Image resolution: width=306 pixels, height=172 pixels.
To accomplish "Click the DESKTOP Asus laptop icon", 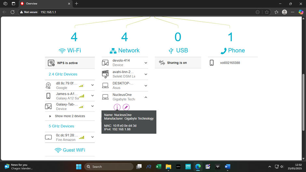I will (x=105, y=86).
